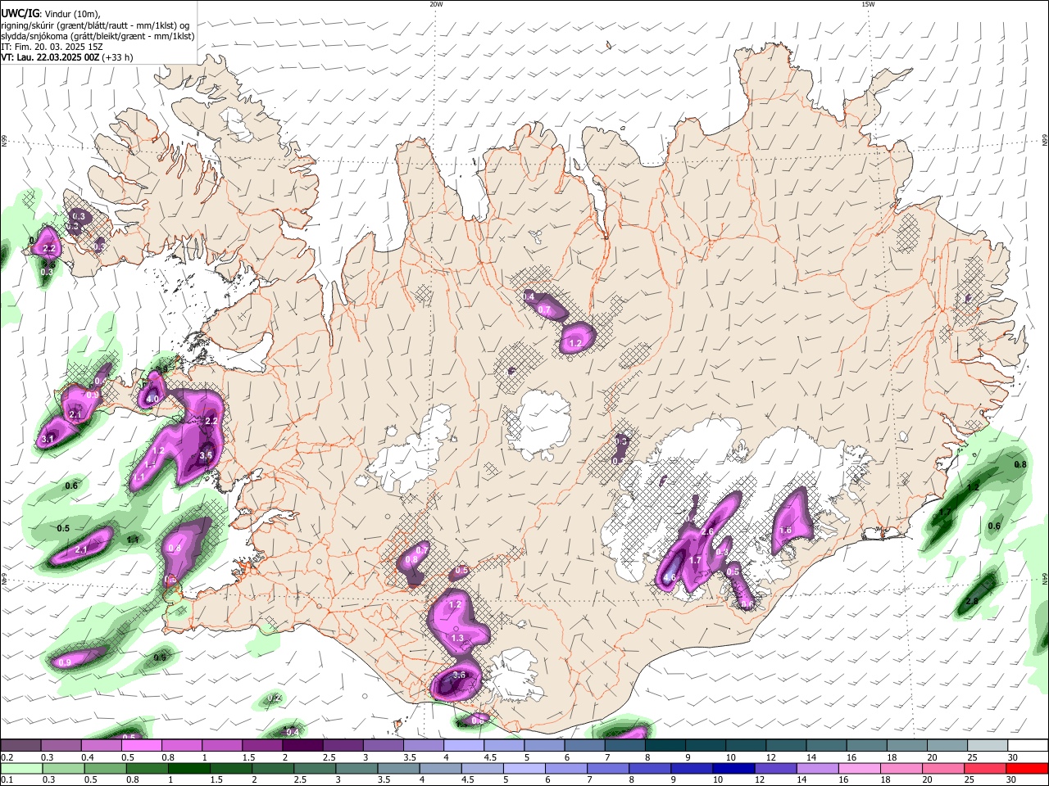
Task: Click the '15W' longitude label
Action: pos(868,4)
